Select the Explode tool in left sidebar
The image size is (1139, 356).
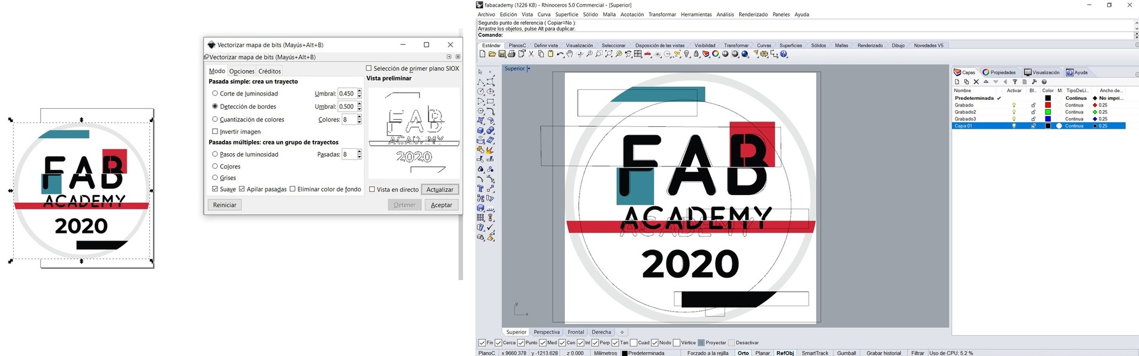coord(490,151)
